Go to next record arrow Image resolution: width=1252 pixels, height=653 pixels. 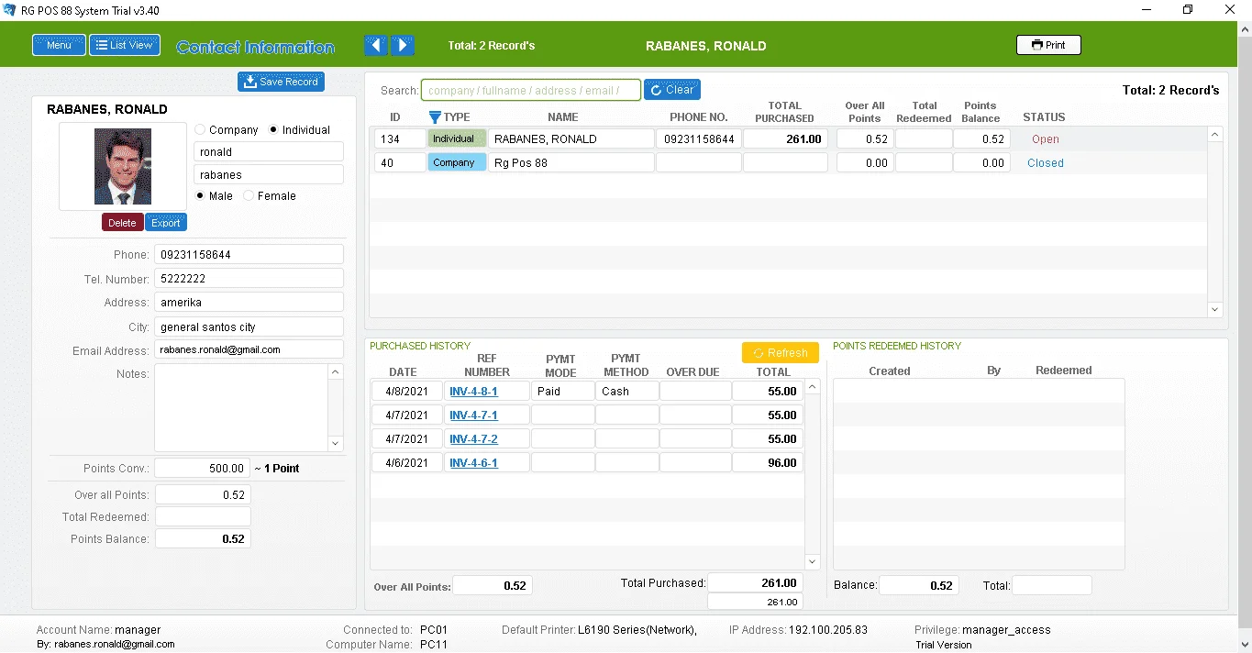[x=403, y=45]
